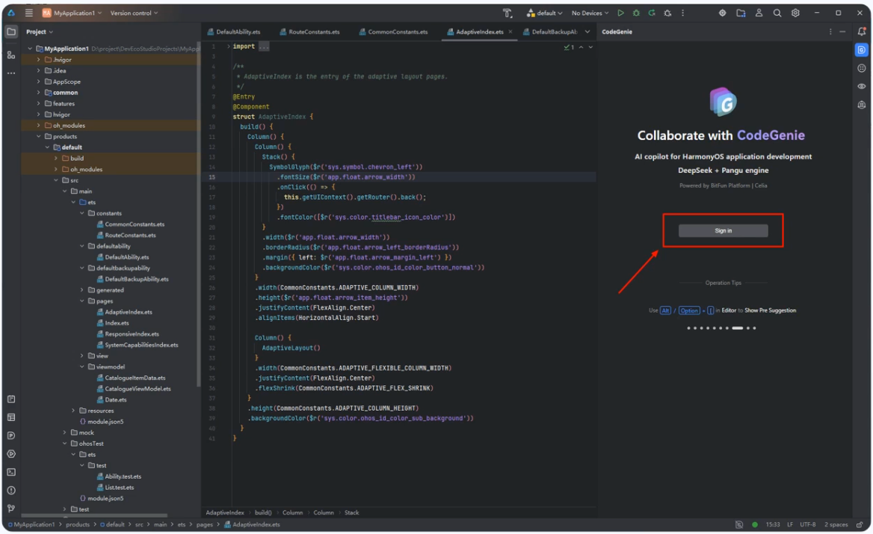Attach debugger to process icon

(667, 13)
